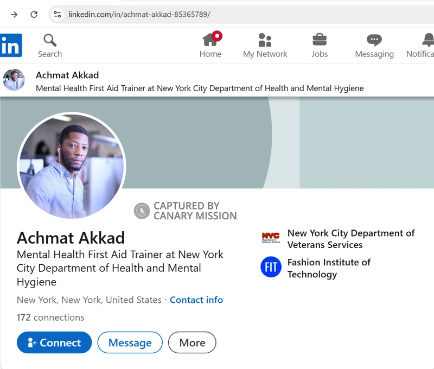Click the large profile photo
Viewport: 434px width, 369px height.
72,166
